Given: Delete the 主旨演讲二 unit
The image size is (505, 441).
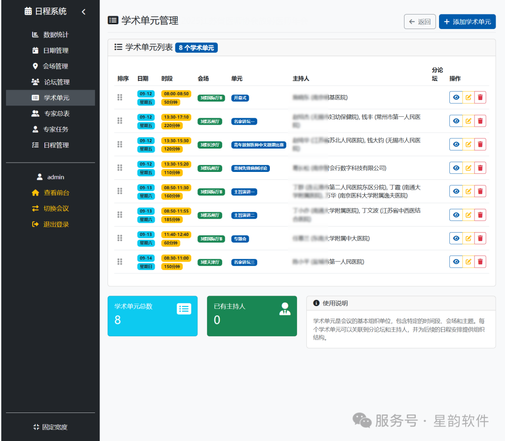Looking at the screenshot, I should coord(480,214).
